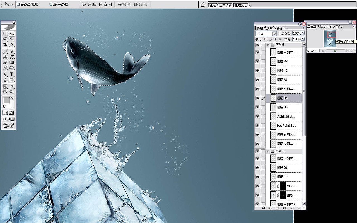Open the Layers panel options menu
This screenshot has height=223, width=357.
(303, 28)
